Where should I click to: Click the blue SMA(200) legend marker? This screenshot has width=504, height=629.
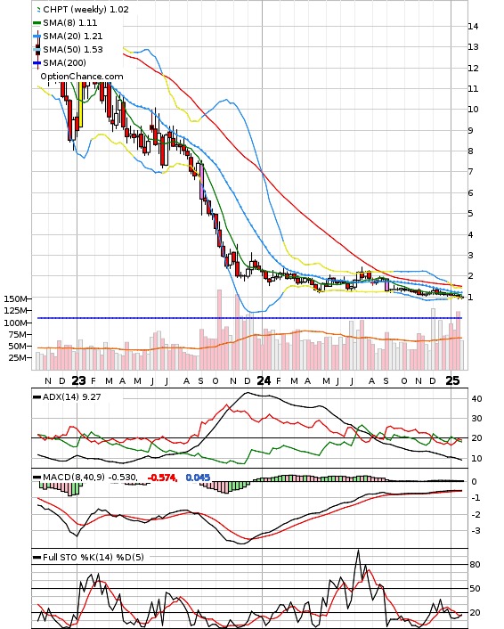(37, 62)
